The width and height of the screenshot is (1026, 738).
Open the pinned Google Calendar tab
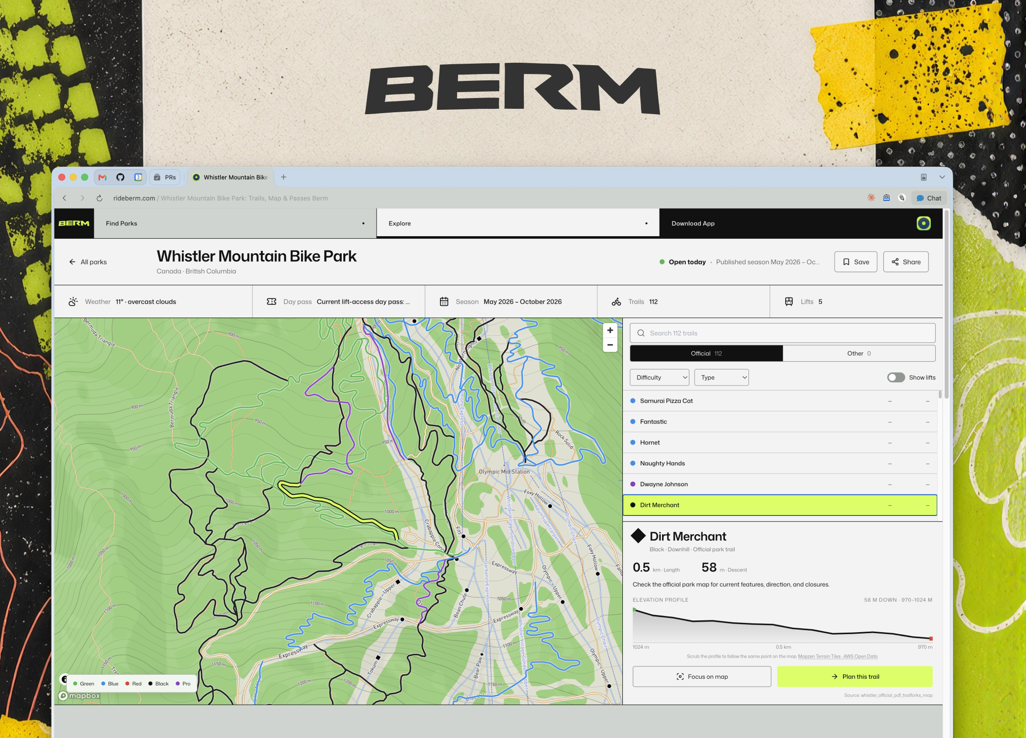click(138, 177)
